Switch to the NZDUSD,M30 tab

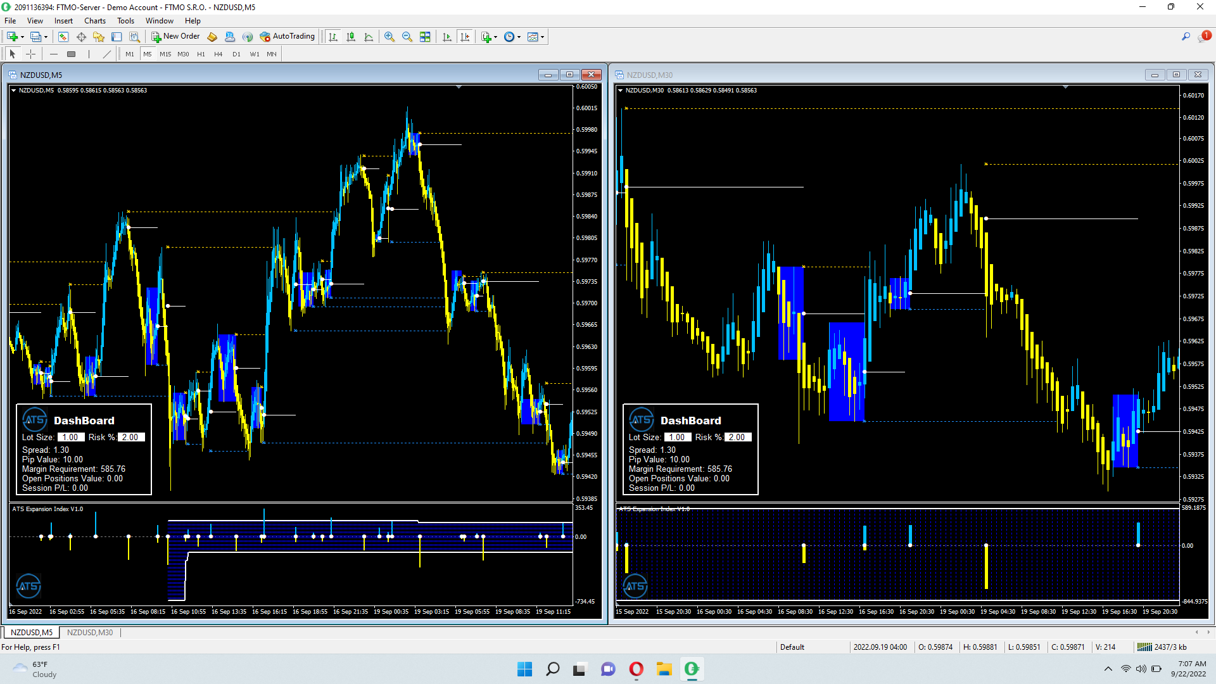(x=90, y=632)
